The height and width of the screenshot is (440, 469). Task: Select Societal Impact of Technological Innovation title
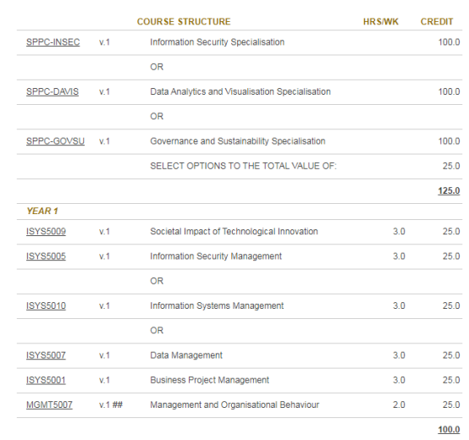click(x=234, y=232)
